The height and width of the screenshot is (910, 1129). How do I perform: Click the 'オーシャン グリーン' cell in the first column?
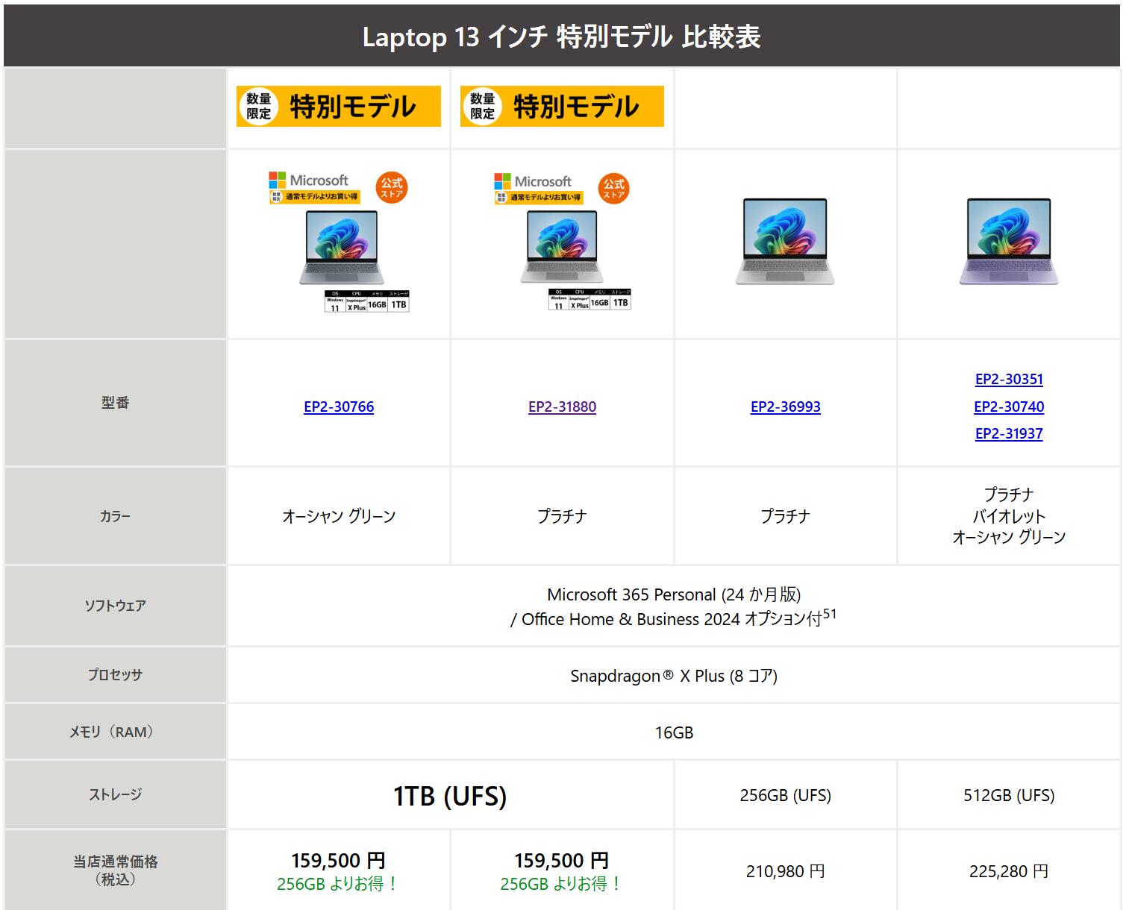click(x=339, y=516)
